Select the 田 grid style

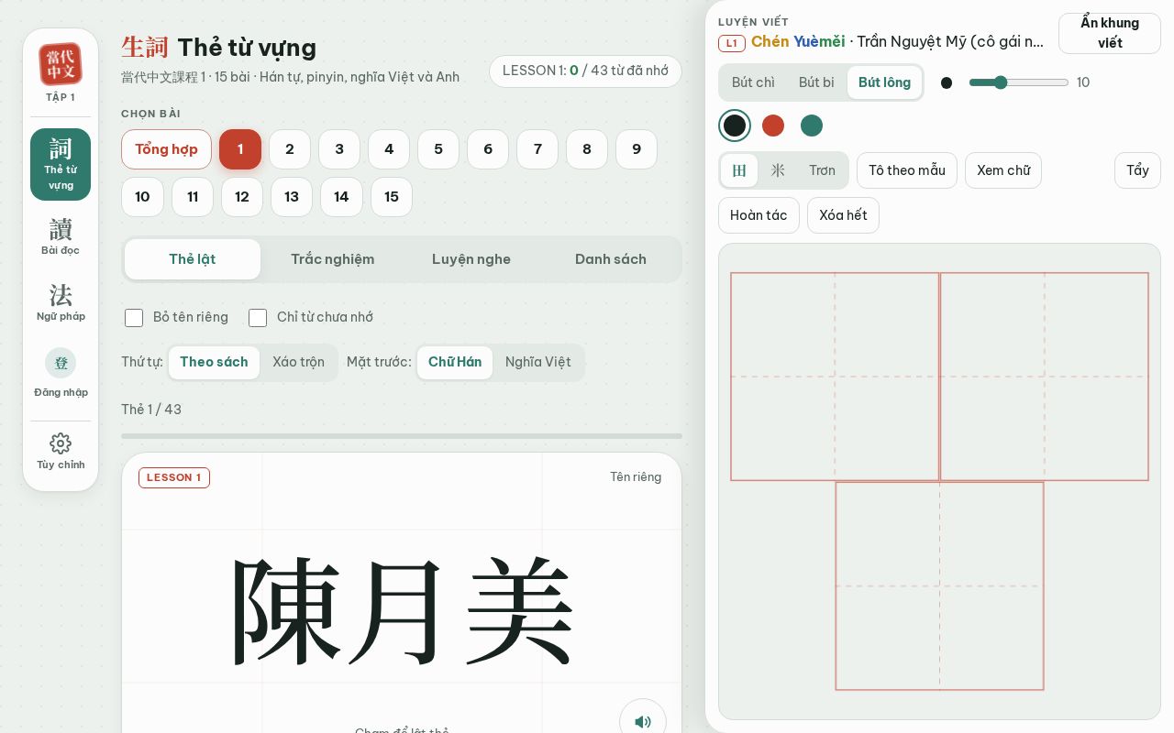coord(739,170)
